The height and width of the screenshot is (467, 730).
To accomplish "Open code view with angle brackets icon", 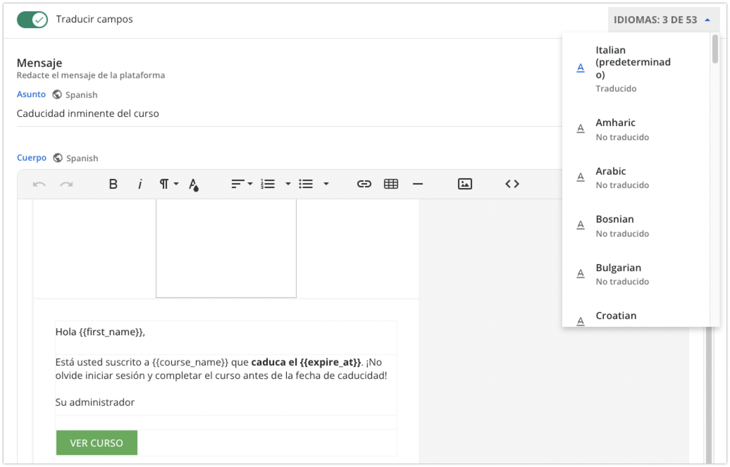I will point(512,184).
